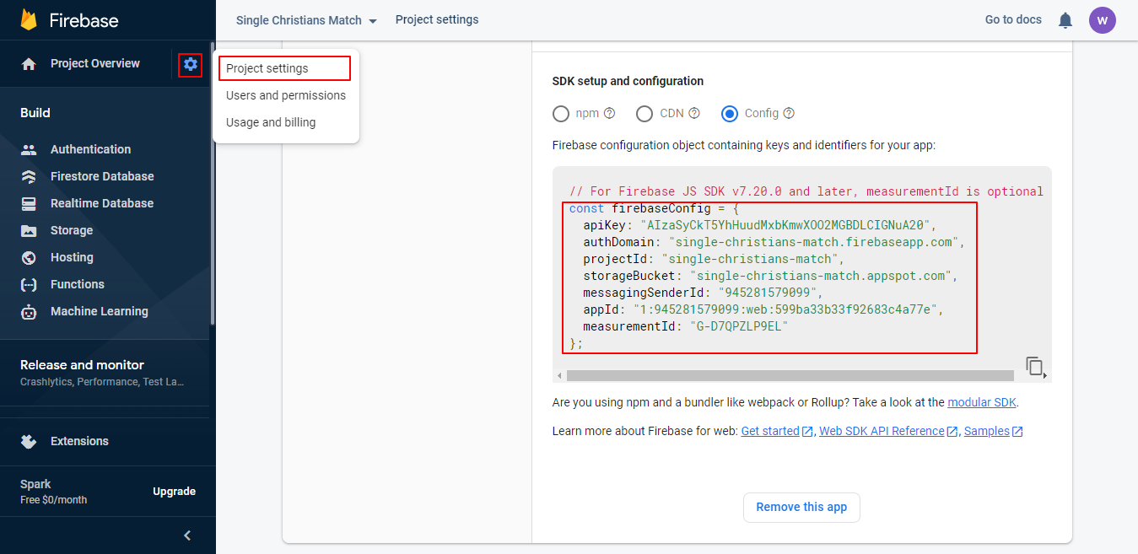
Task: Open Authentication in the sidebar
Action: (x=90, y=149)
